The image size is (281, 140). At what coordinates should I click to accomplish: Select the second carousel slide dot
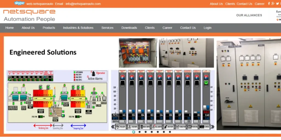coord(140,132)
